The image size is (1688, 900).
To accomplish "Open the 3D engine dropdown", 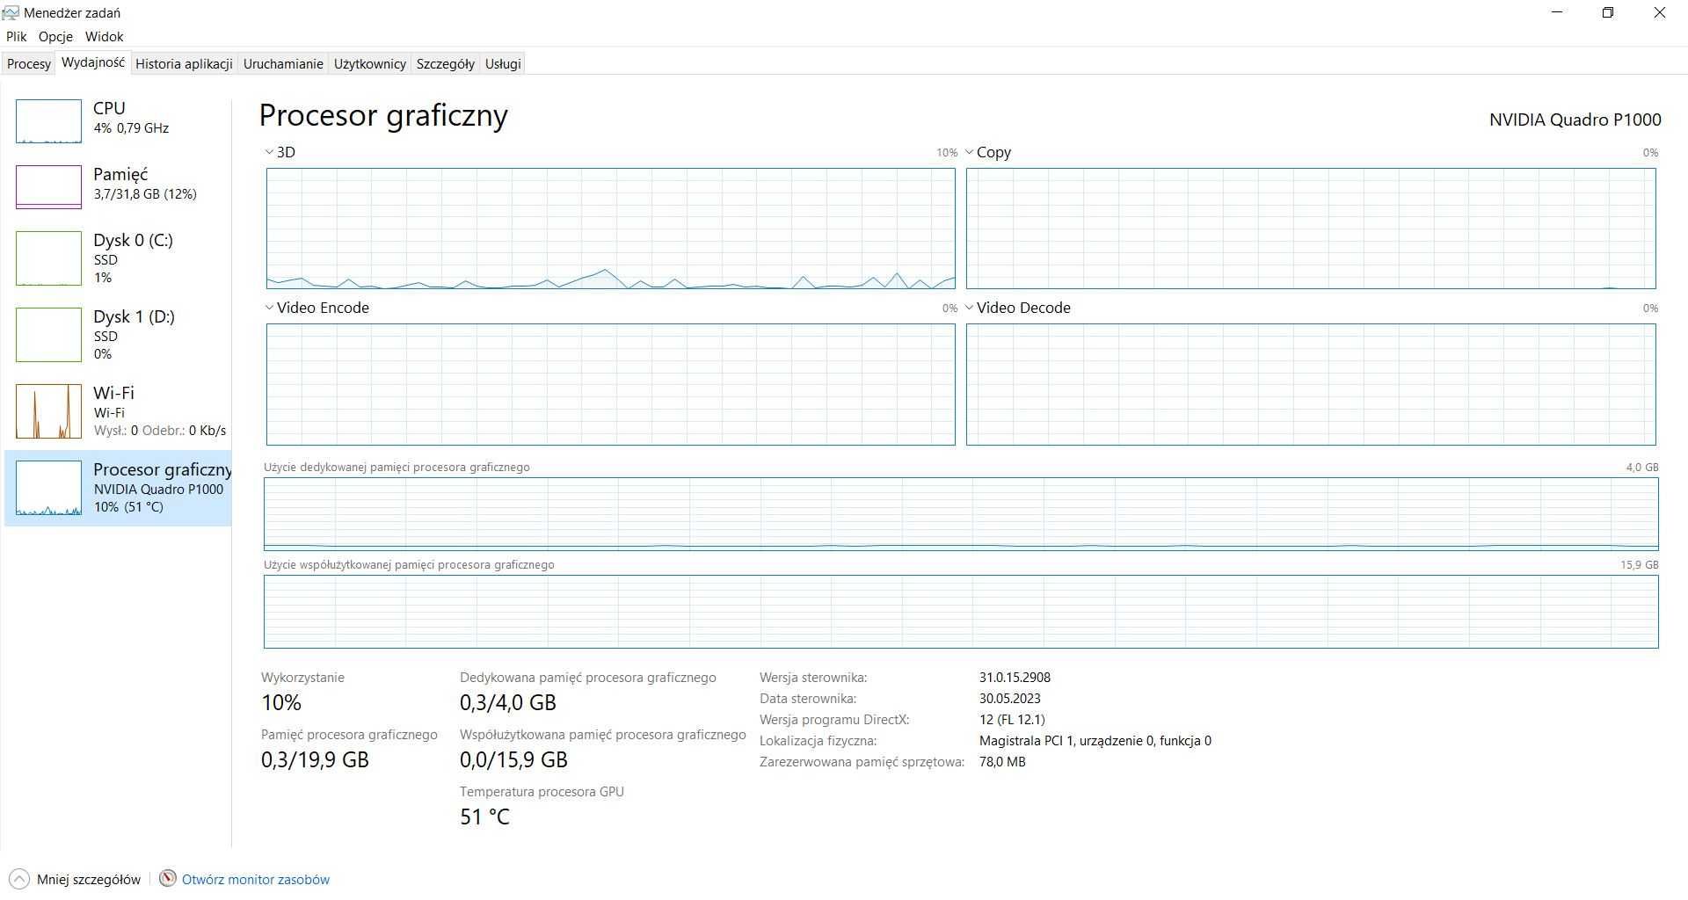I will (280, 152).
